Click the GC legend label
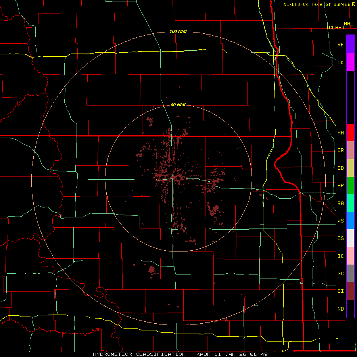Screen dimensions: 357x357 341,274
